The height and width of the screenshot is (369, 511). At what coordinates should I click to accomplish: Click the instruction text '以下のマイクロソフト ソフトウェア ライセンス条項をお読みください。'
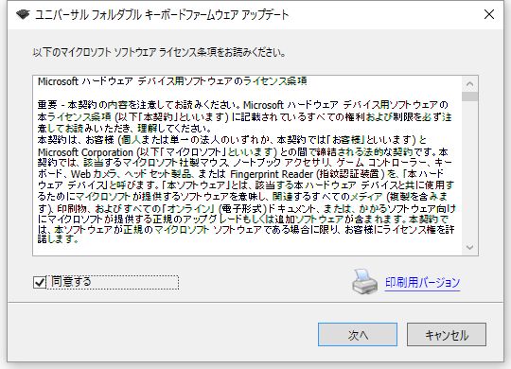(159, 52)
